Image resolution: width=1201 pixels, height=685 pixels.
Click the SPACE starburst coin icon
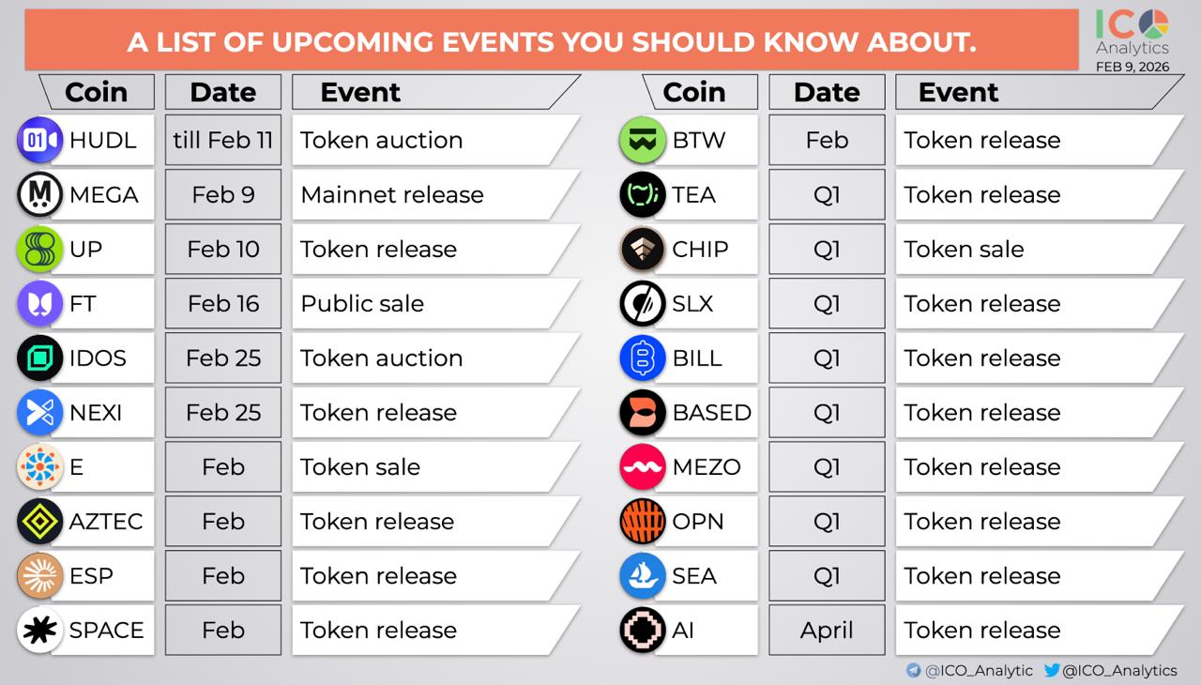pos(39,631)
